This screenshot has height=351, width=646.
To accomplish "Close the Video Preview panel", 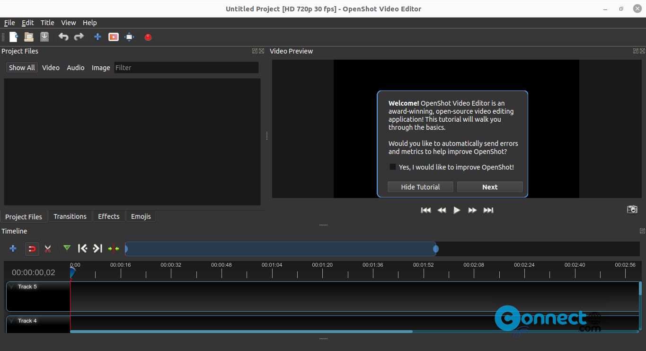I will click(642, 51).
